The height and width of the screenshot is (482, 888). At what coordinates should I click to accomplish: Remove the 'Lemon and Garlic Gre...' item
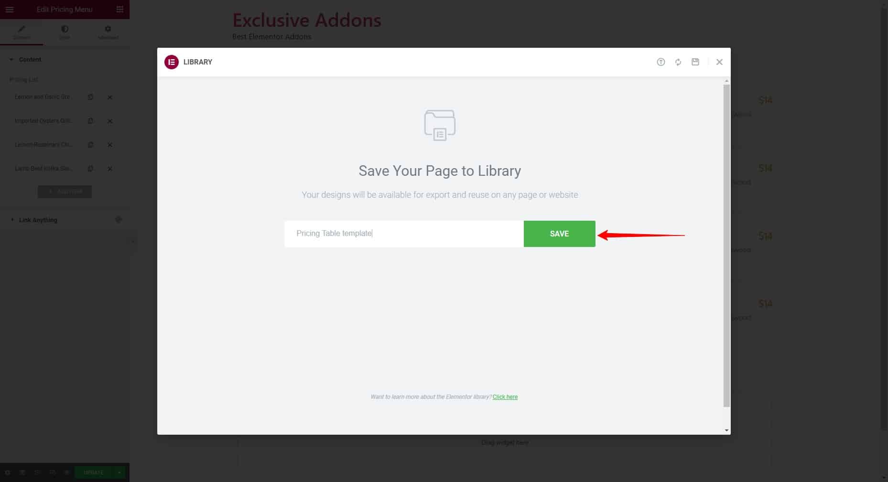click(x=110, y=97)
